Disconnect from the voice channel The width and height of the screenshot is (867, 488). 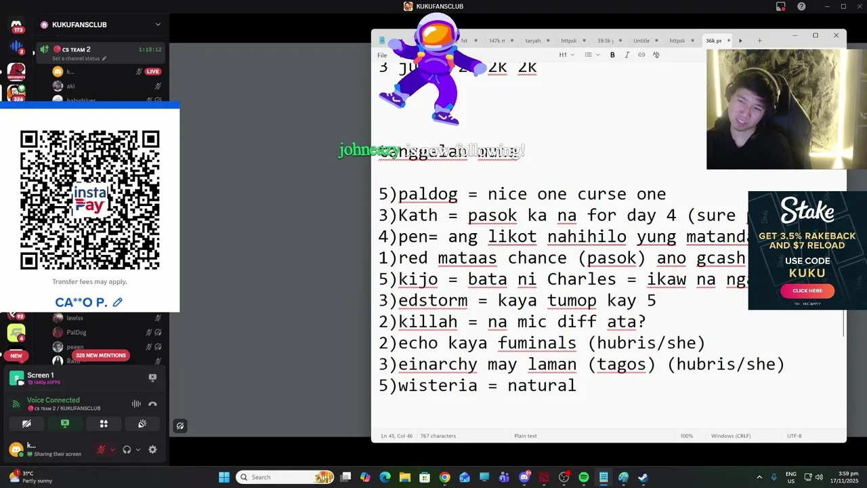(x=152, y=404)
